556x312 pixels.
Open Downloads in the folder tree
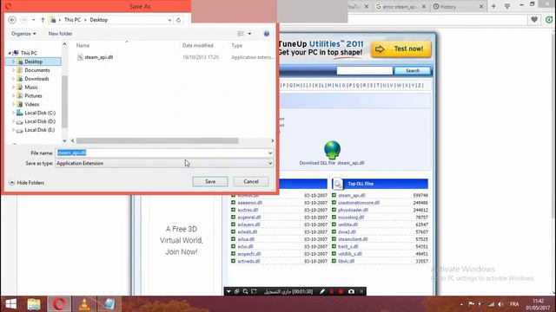click(x=36, y=79)
